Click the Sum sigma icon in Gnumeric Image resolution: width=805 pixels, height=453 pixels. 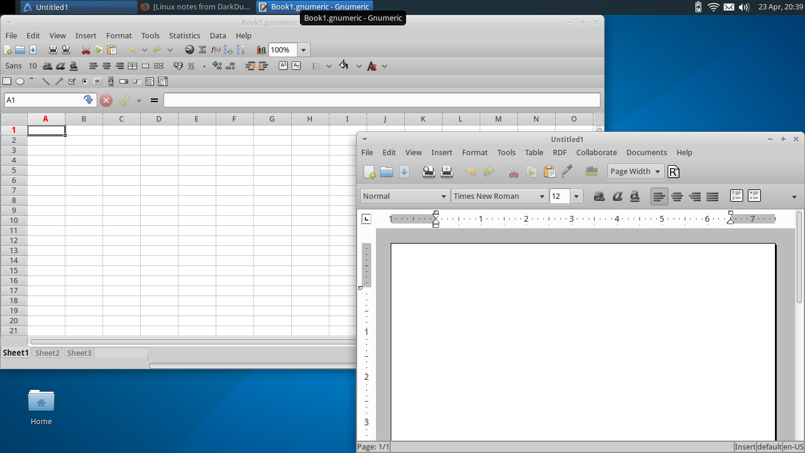click(x=203, y=50)
